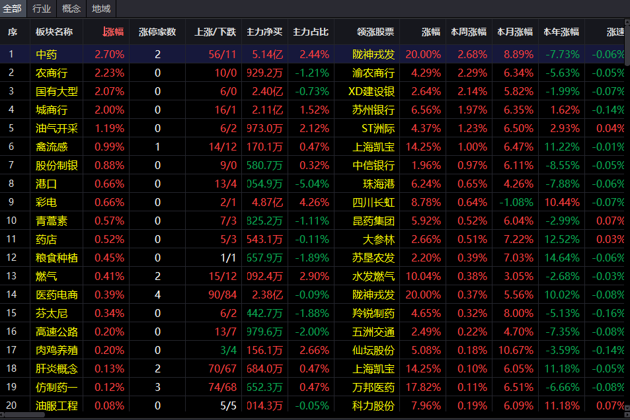Select the 港口 sector name
630x420 pixels.
coord(46,184)
